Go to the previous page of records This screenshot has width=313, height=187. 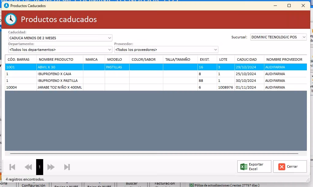(x=28, y=167)
